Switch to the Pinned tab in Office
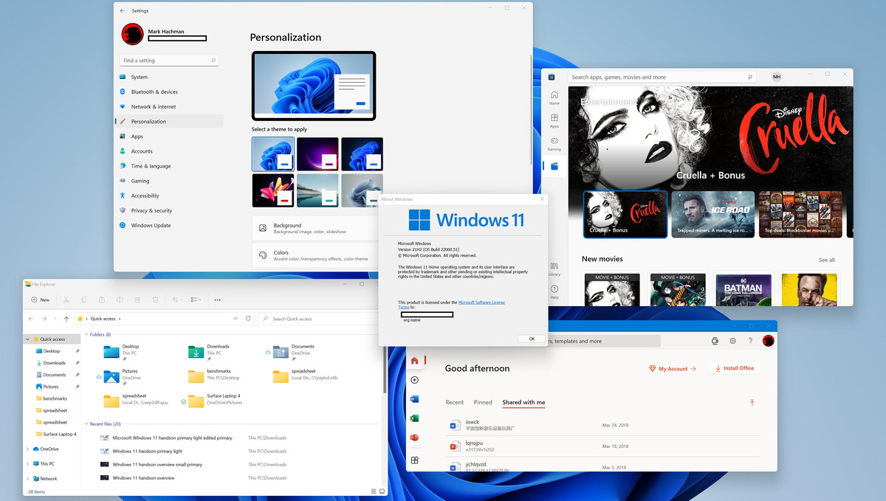The image size is (886, 501). [483, 402]
